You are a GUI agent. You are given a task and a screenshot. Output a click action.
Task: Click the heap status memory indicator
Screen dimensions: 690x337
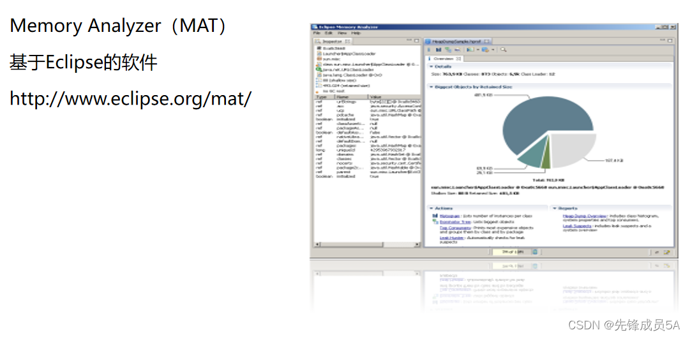[x=511, y=252]
